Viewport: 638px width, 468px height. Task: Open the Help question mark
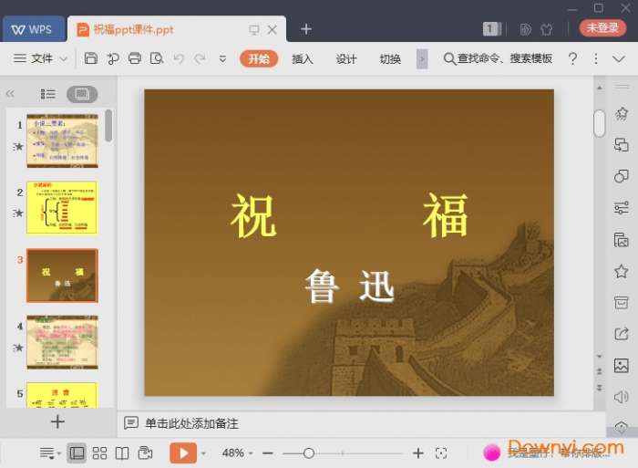pos(573,58)
